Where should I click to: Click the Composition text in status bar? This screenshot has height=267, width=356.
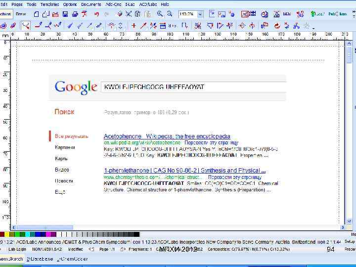click(249, 249)
